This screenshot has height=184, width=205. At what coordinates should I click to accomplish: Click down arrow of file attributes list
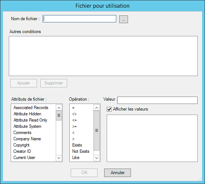click(x=59, y=158)
